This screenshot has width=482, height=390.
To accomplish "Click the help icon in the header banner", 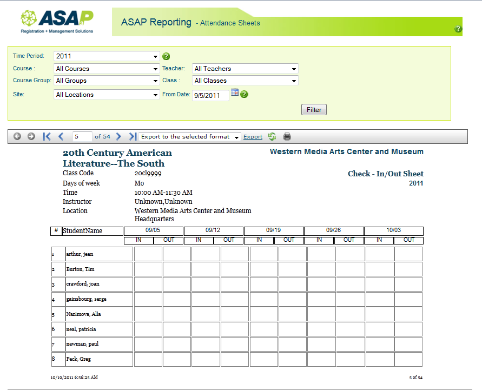I will tap(458, 29).
